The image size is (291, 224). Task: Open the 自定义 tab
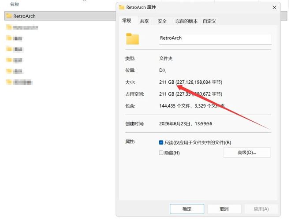coord(209,21)
